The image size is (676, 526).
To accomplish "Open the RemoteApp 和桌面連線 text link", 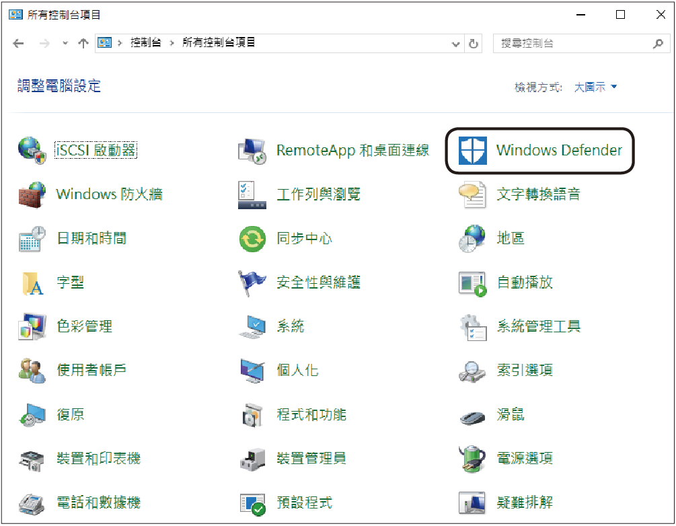I will click(352, 151).
